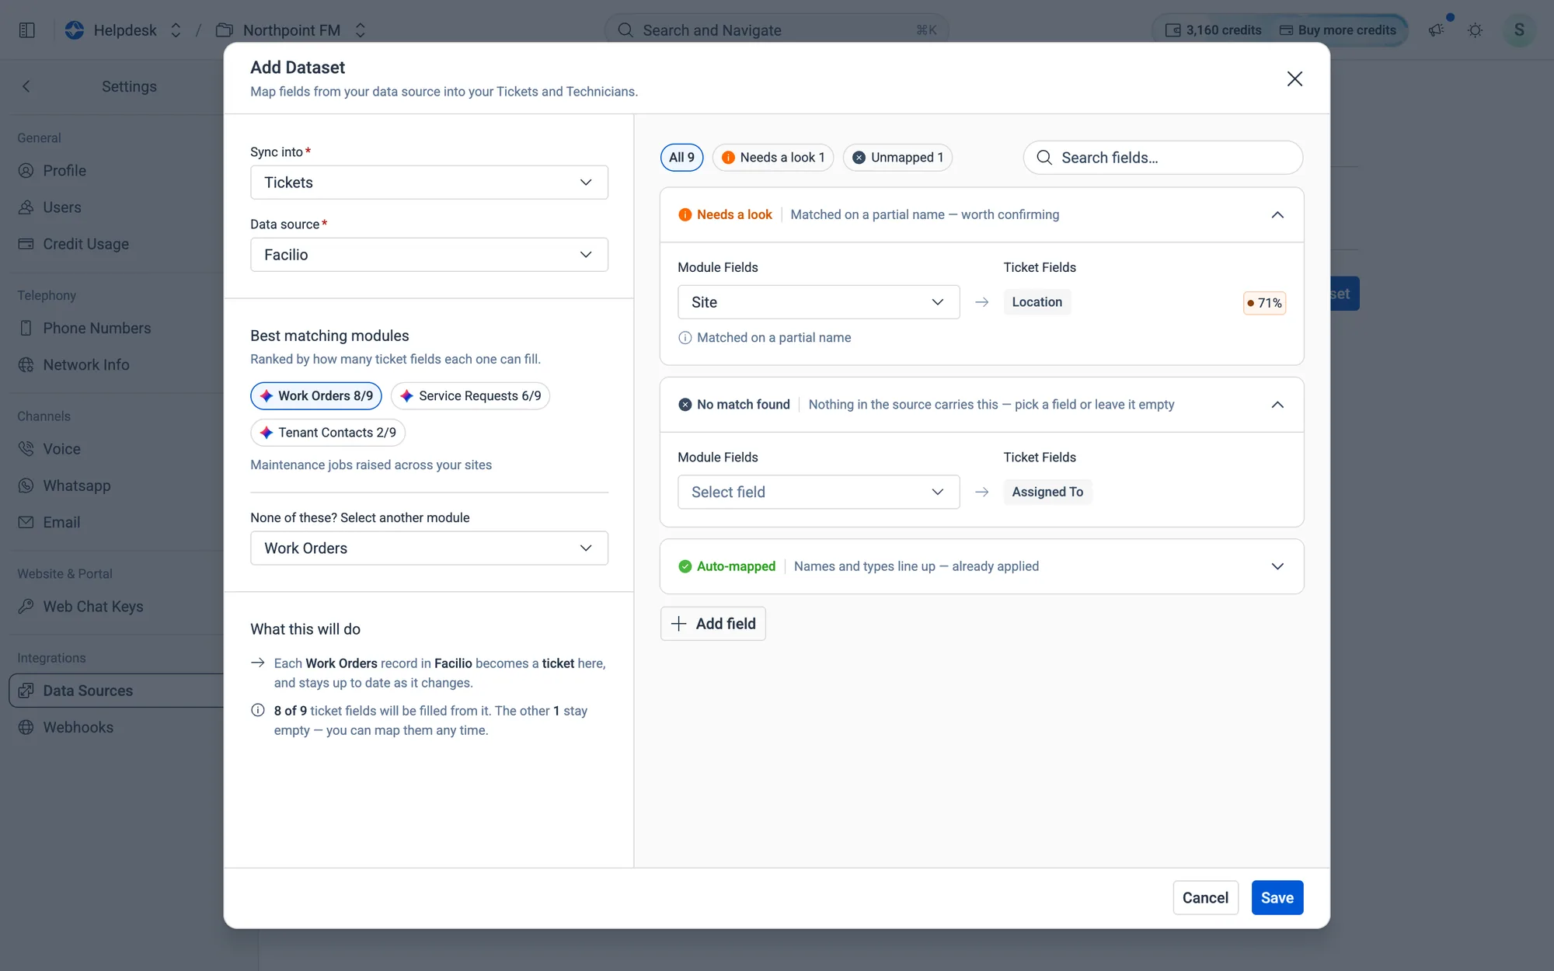Show Unmapped 1 fields only
1554x971 pixels.
(897, 158)
